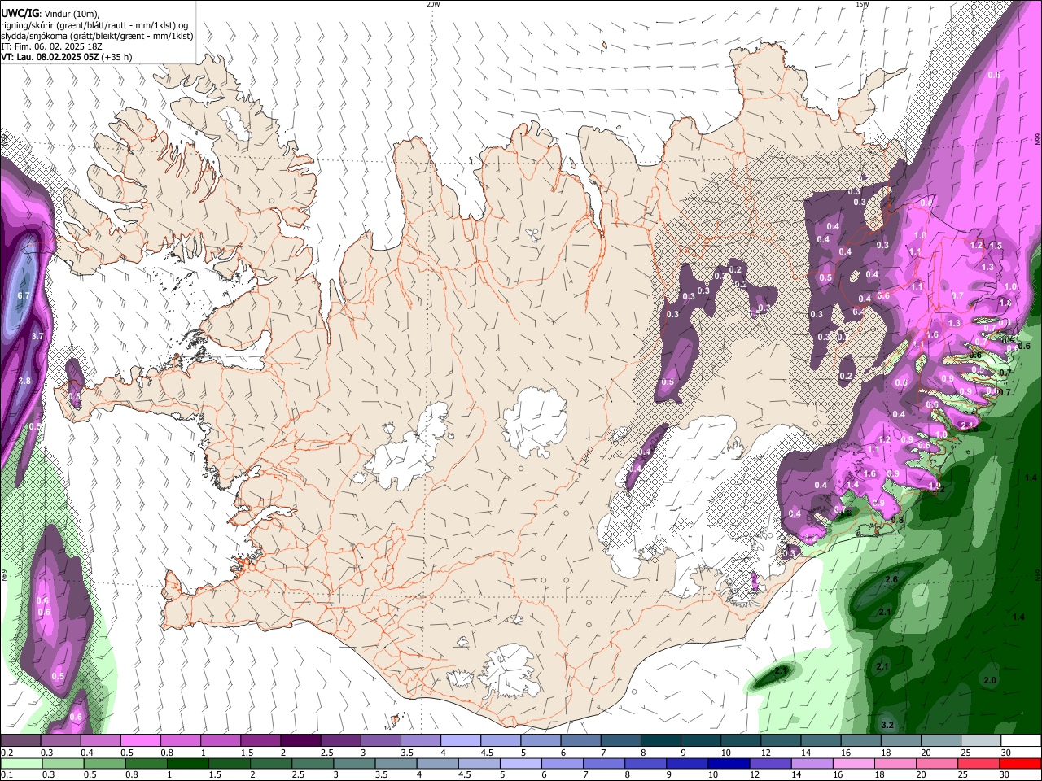Click the 'rigning/skúrir' legend description line
The height and width of the screenshot is (781, 1042).
click(94, 25)
